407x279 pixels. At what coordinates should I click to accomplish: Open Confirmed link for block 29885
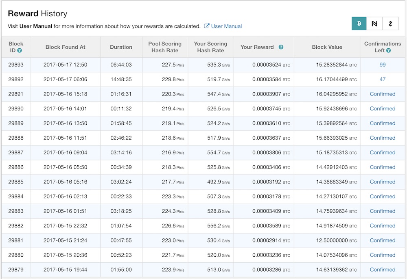click(x=383, y=182)
